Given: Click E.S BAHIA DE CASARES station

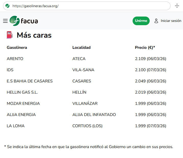Looking at the screenshot, I should coord(30,81).
